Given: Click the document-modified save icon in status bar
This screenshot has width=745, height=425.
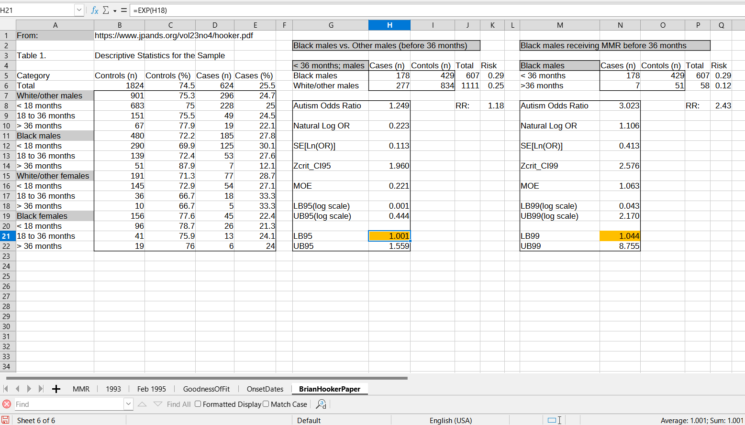Looking at the screenshot, I should click(5, 420).
